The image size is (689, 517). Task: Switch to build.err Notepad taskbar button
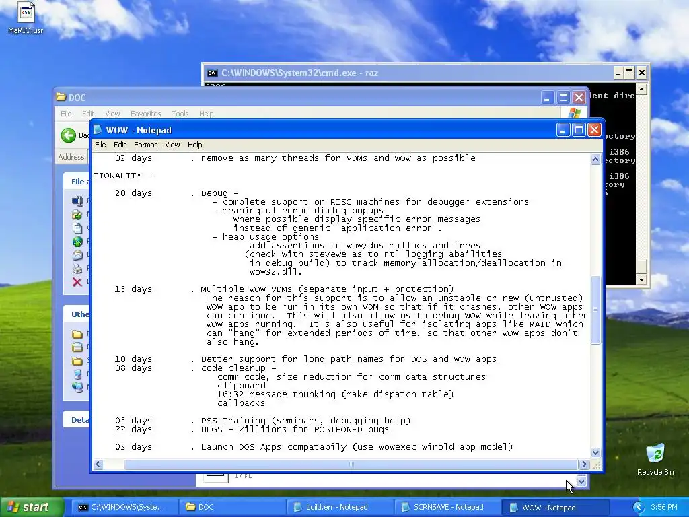340,507
